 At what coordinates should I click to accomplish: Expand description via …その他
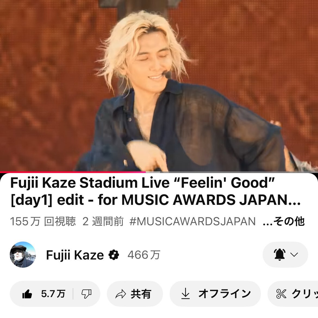tap(284, 221)
